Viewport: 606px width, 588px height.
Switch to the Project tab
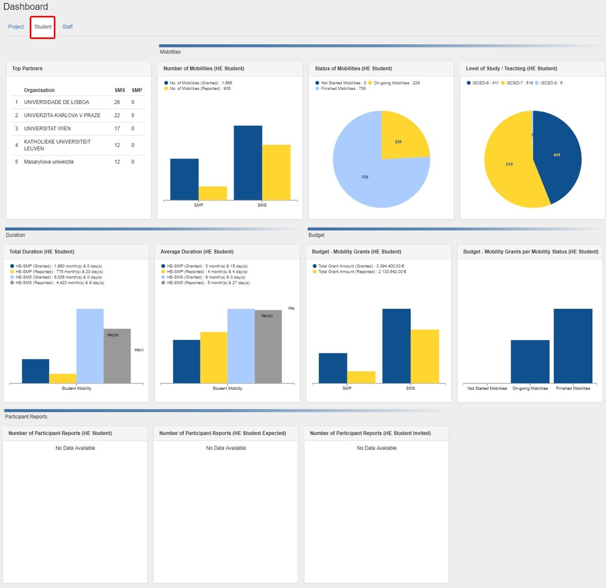[x=16, y=27]
